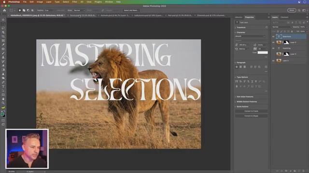This screenshot has height=173, width=309.
Task: Switch to the Channels tab
Action: (284, 17)
